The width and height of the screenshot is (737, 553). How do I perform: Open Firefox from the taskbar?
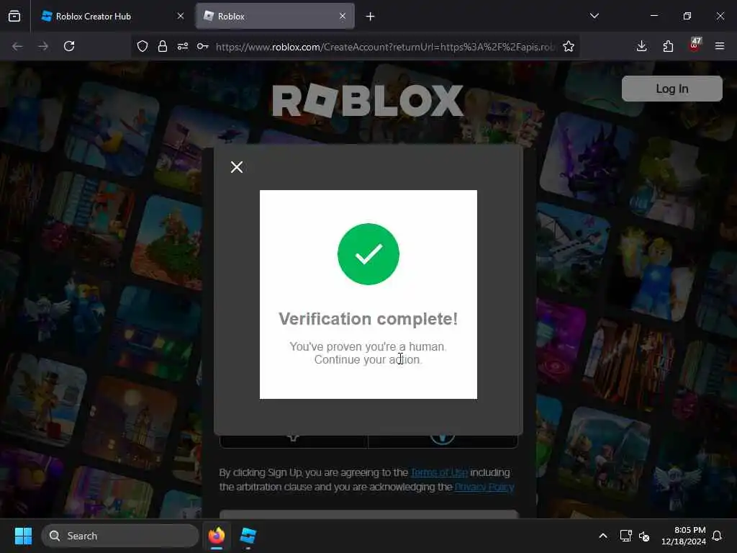click(x=217, y=536)
